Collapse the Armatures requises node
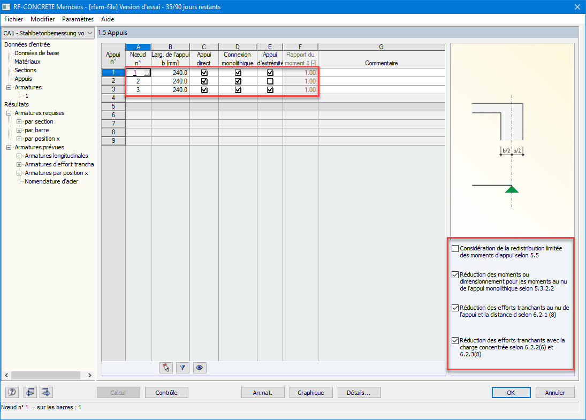586x420 pixels. click(x=9, y=113)
